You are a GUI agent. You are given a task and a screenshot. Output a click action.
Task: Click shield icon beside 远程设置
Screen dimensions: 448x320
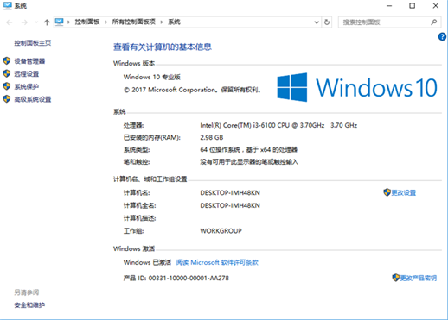7,73
